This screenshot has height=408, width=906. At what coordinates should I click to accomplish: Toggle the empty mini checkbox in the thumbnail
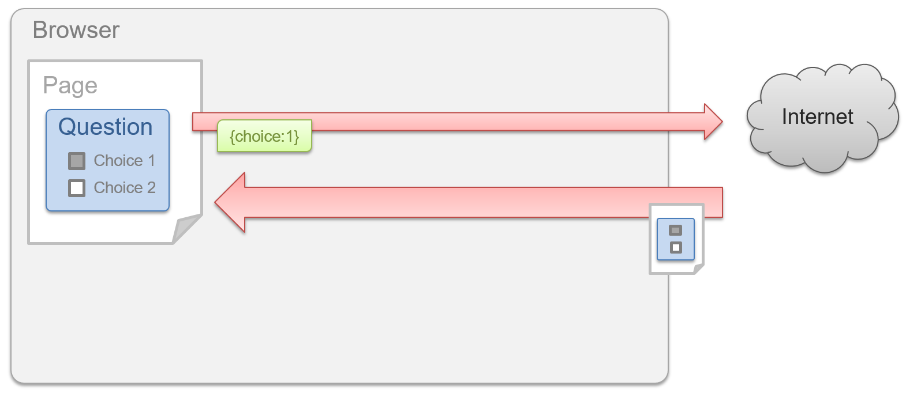point(676,248)
